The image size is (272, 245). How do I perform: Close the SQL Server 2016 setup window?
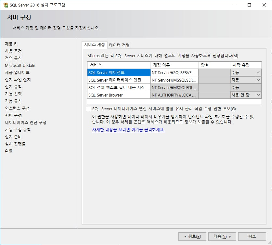coord(264,5)
